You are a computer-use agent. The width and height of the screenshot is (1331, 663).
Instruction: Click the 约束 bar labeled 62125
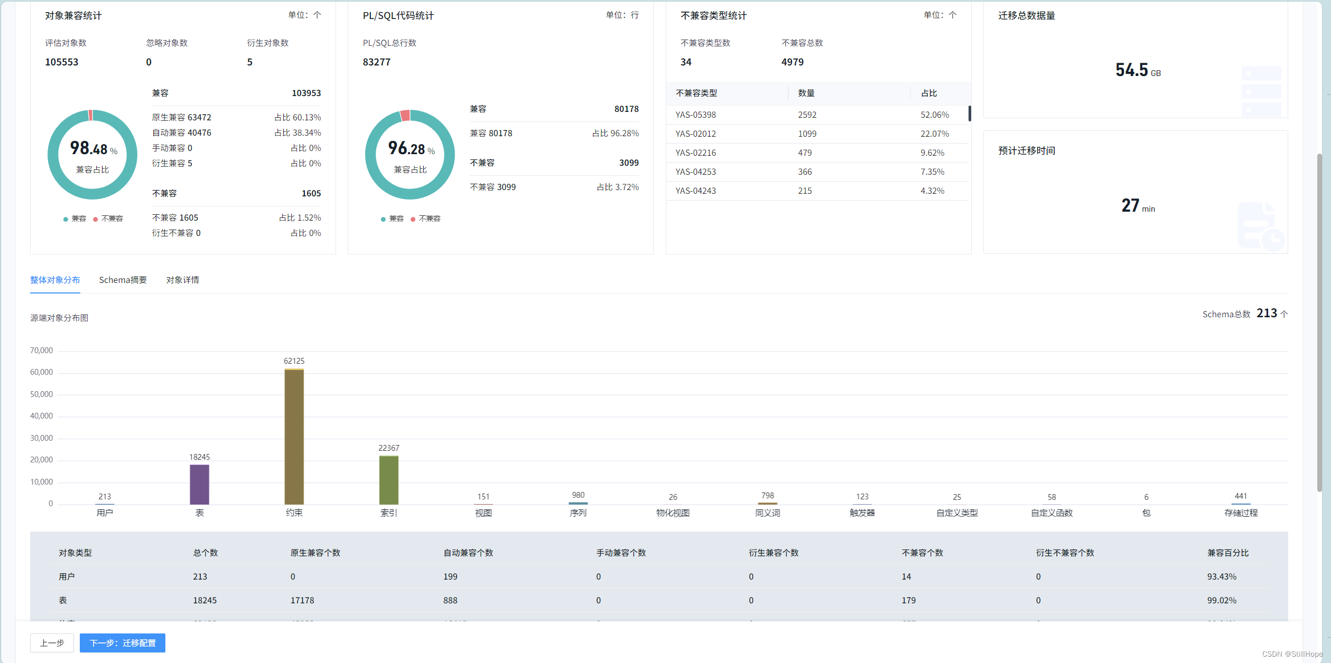pos(294,437)
